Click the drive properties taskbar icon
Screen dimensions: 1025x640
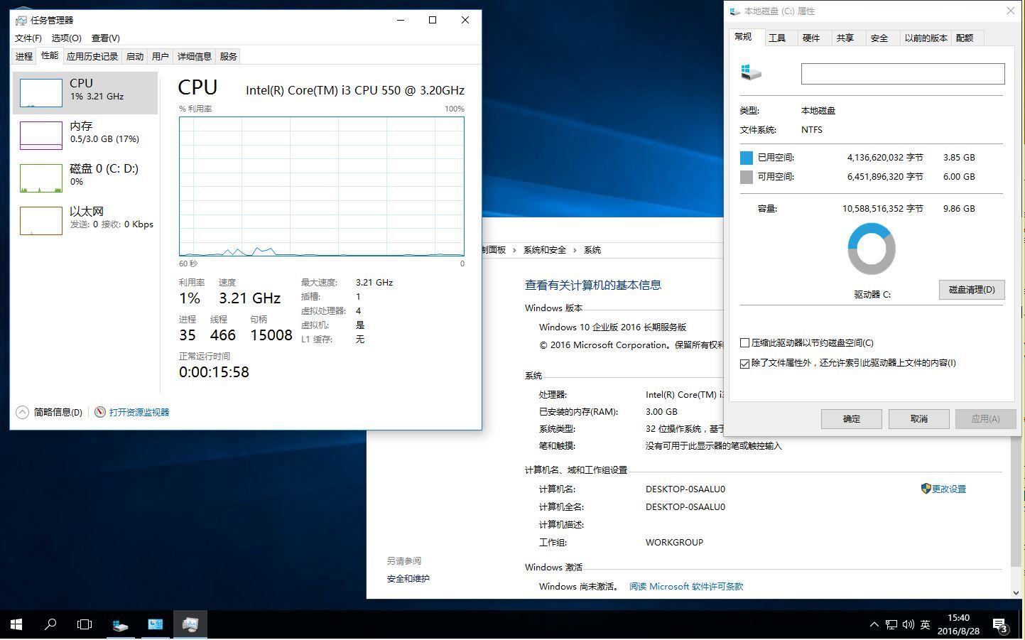click(x=120, y=624)
